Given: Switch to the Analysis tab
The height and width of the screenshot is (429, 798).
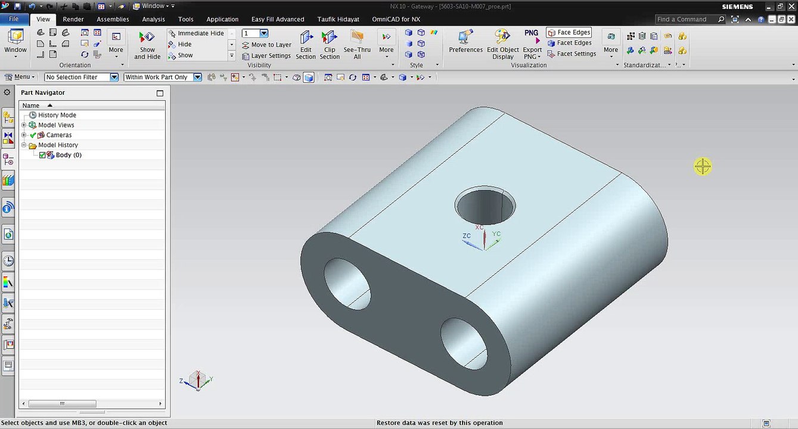Looking at the screenshot, I should click(153, 19).
